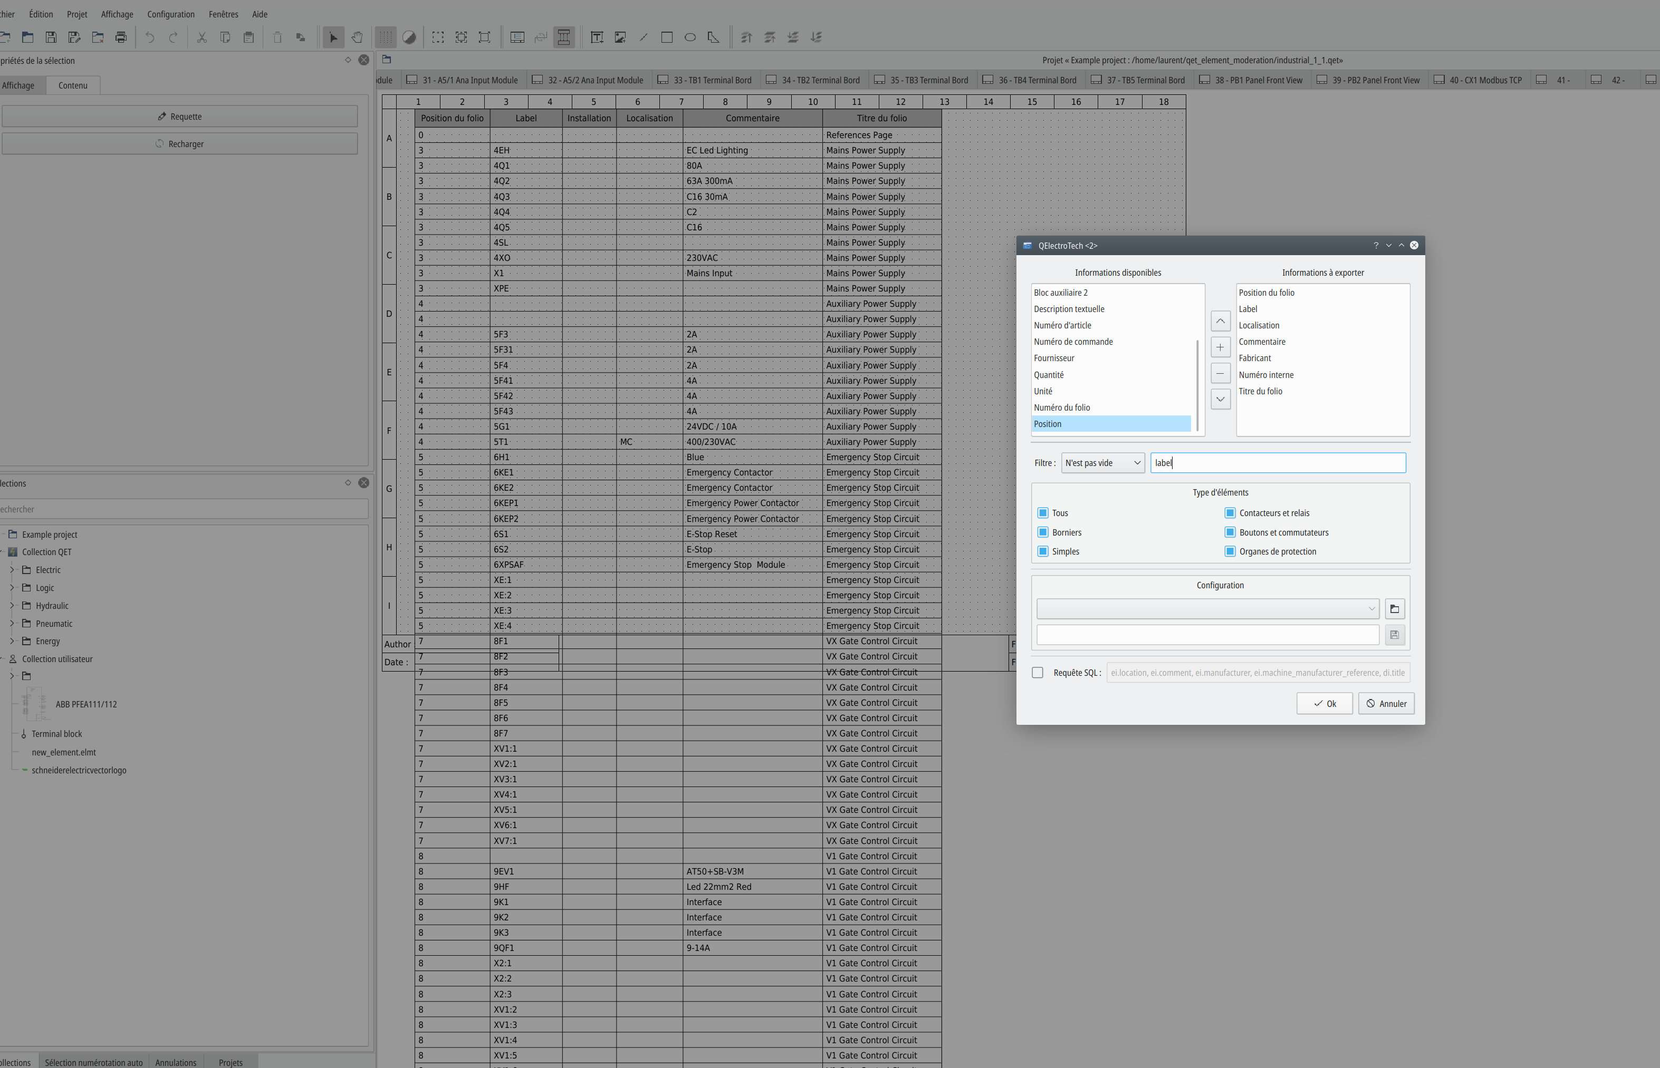Screen dimensions: 1660x1068
Task: Select the ellipse drawing tool
Action: (x=690, y=37)
